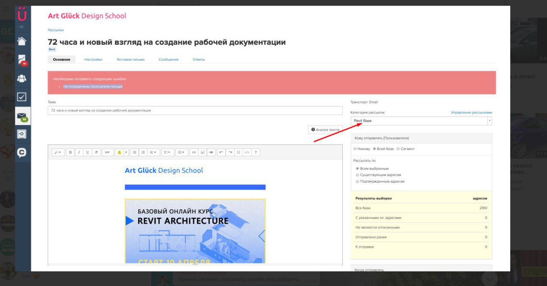Screen dimensions: 547x286
Task: Switch to the Настройки tab
Action: [93, 60]
